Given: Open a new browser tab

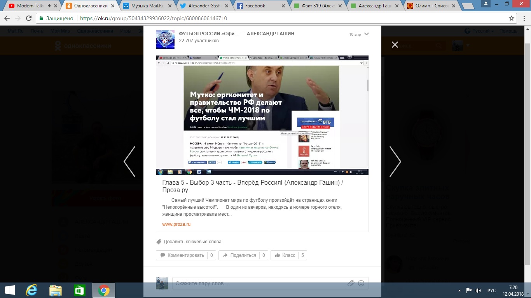Looking at the screenshot, I should click(x=468, y=6).
